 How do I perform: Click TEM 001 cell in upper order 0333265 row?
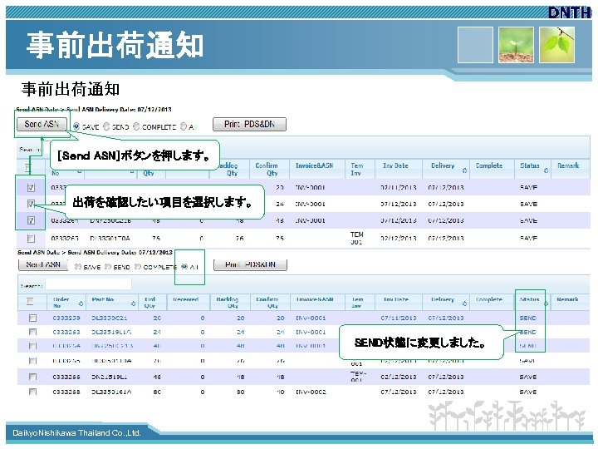(x=356, y=238)
